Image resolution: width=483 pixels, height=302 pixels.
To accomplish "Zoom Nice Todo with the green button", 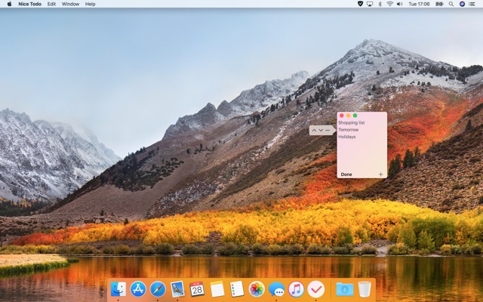I will (355, 116).
